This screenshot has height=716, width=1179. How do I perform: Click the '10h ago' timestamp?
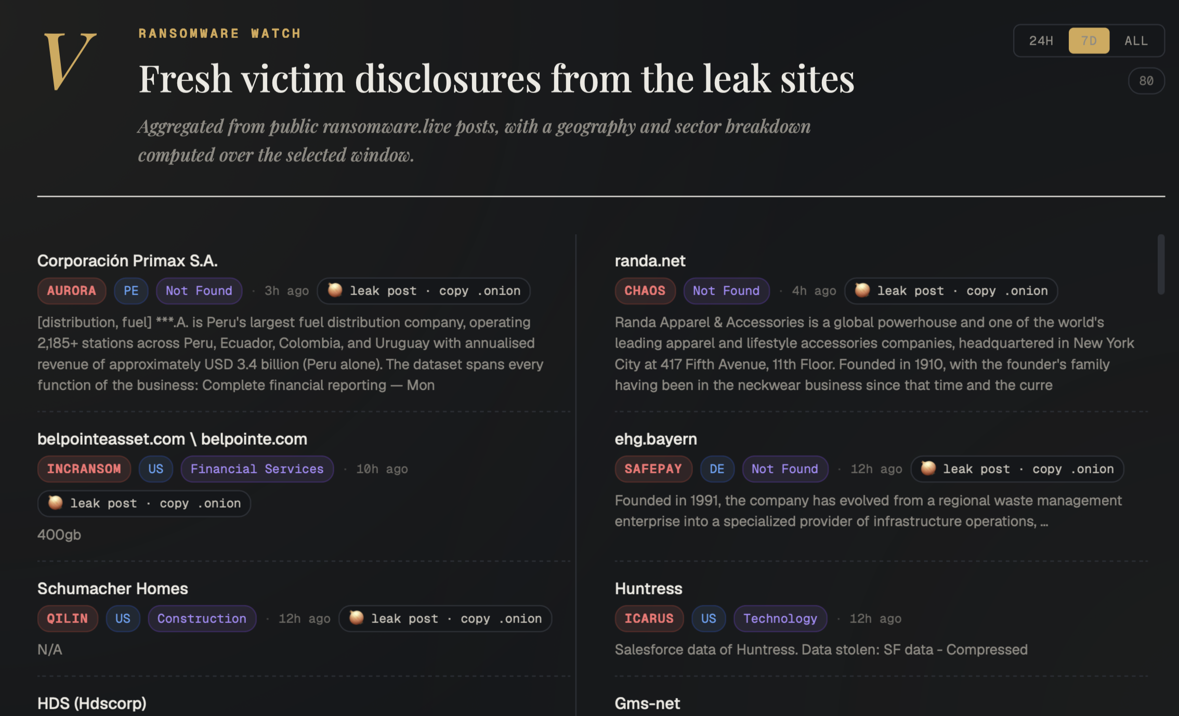[x=382, y=469]
